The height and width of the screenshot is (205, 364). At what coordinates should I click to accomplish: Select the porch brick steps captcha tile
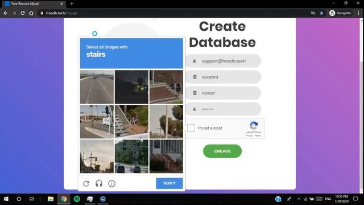pos(166,156)
